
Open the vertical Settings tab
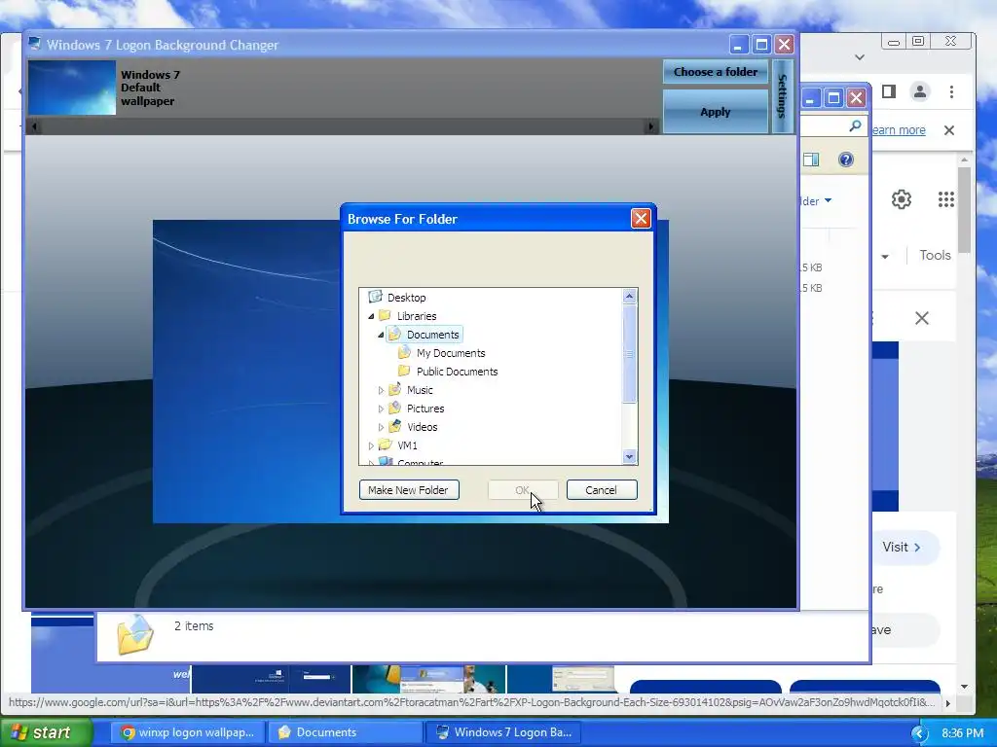click(x=782, y=96)
